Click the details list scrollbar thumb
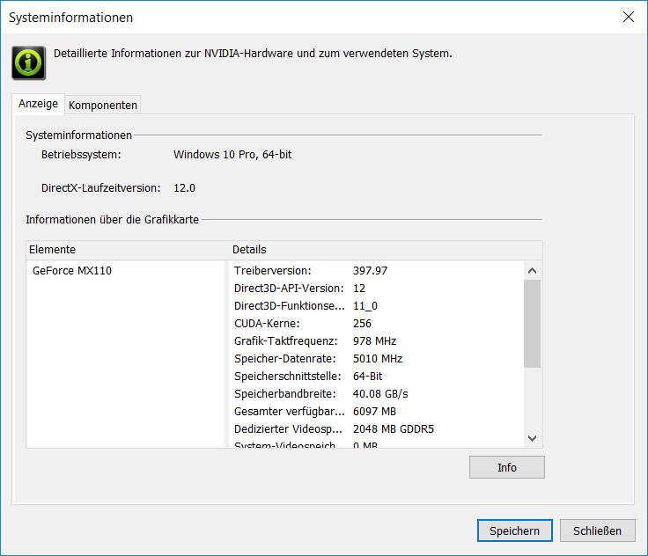The width and height of the screenshot is (648, 556). [533, 324]
